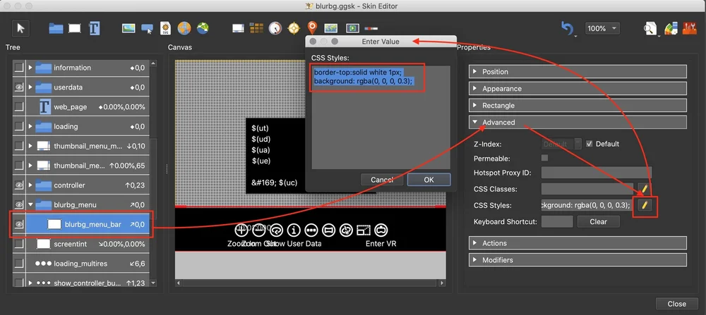Toggle visibility of the information element

click(18, 68)
